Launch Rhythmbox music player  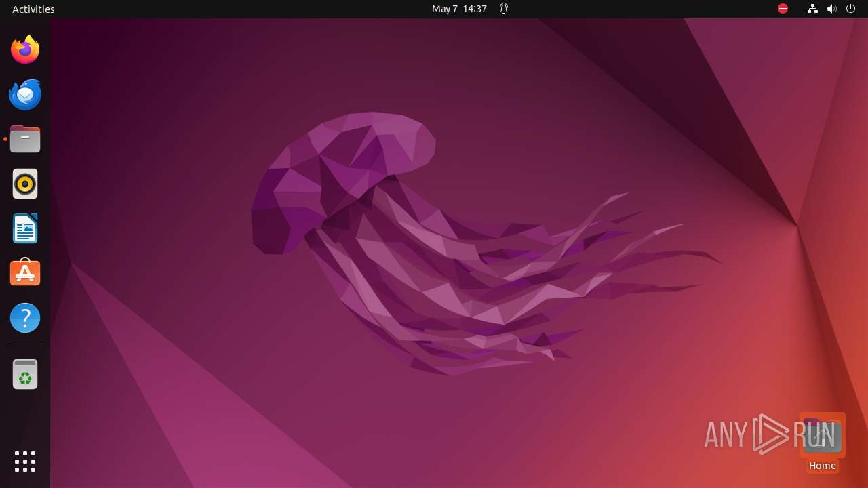tap(25, 184)
